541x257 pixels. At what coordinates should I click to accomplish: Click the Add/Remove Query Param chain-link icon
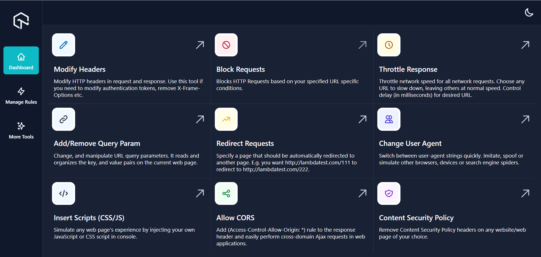click(63, 119)
